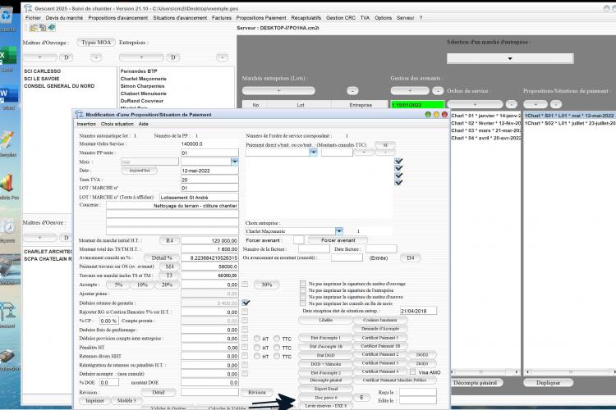Click the teal third icon in main toolbar
Image resolution: width=616 pixels, height=410 pixels.
(52, 27)
